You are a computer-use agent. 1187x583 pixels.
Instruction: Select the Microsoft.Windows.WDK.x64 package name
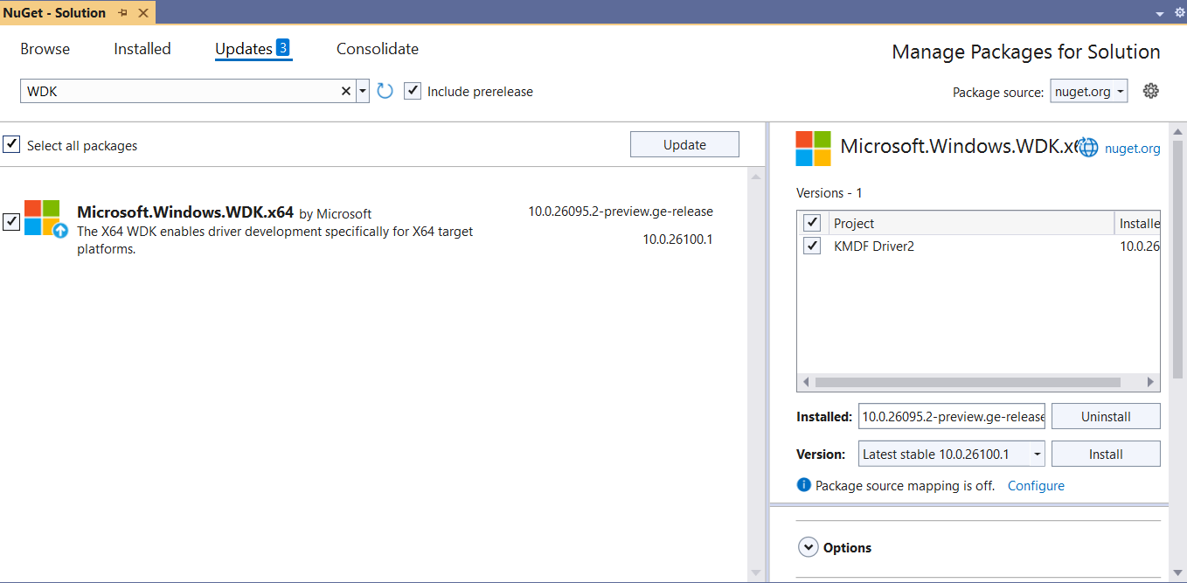(185, 212)
